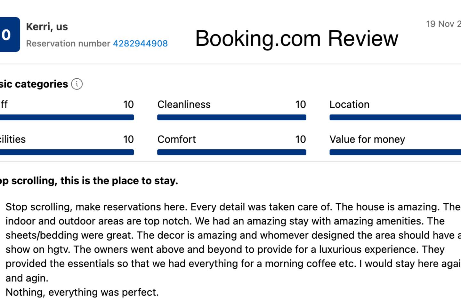
Task: Click the Value for money label
Action: 367,139
